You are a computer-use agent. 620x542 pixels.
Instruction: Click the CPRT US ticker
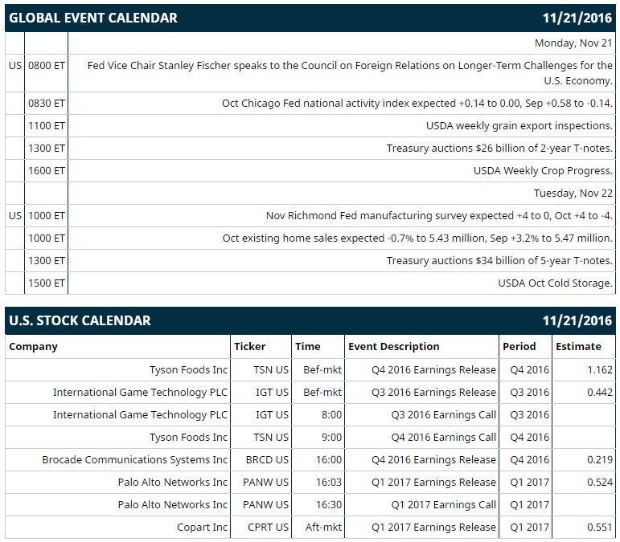click(268, 528)
